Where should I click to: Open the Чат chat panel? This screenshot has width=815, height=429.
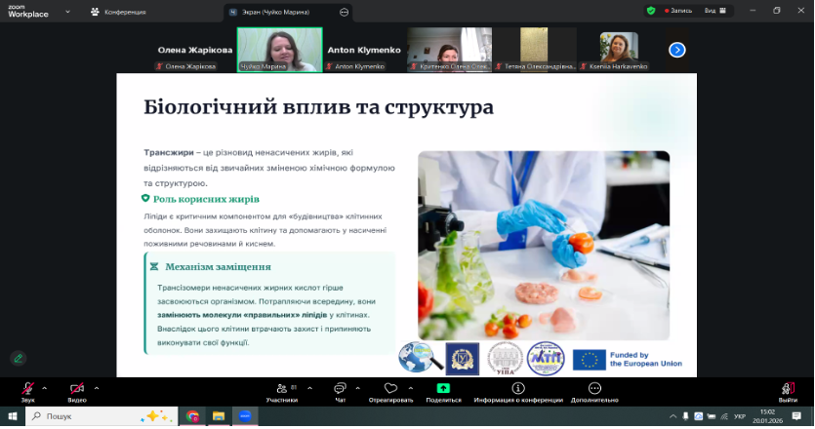click(340, 392)
